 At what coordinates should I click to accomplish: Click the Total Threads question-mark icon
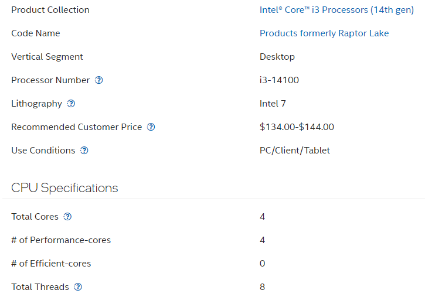coord(78,286)
